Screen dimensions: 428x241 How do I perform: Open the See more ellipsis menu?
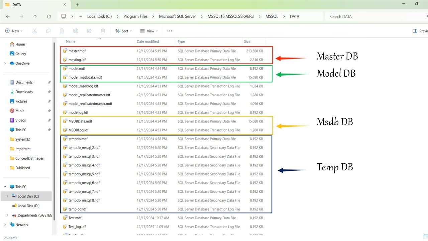(170, 31)
